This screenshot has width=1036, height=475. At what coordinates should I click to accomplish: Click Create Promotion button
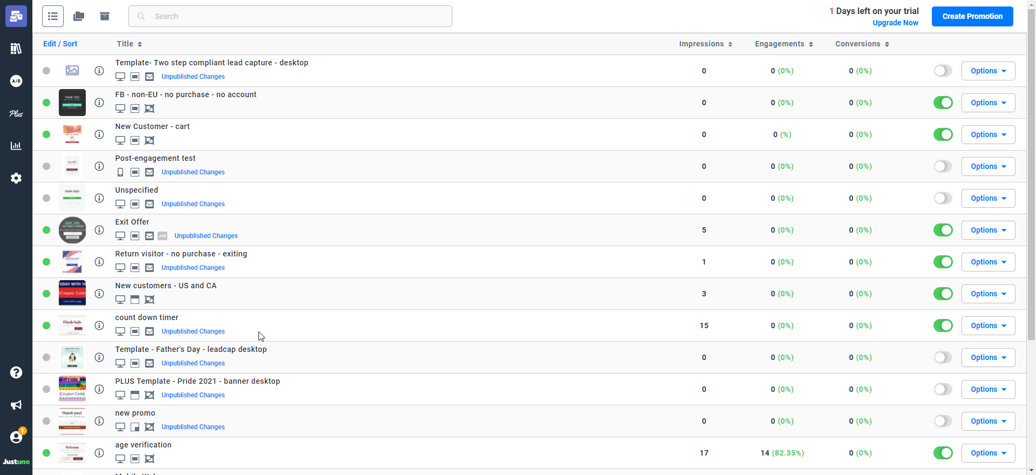(972, 16)
